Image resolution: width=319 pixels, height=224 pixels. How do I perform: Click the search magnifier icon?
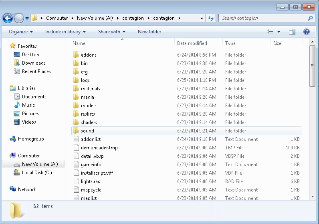(310, 18)
